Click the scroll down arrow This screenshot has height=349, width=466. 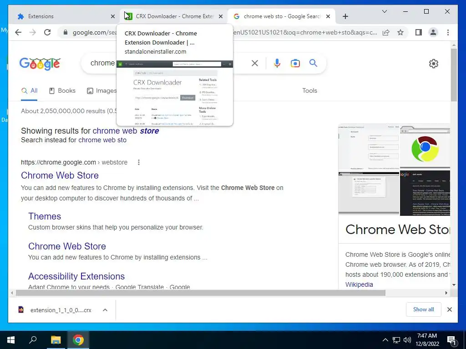454,285
